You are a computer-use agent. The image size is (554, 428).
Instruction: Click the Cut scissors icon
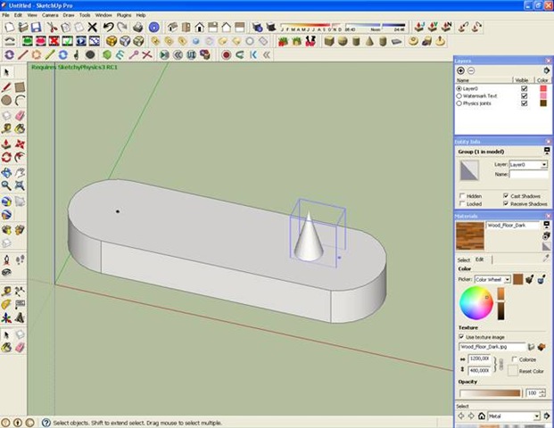(51, 28)
